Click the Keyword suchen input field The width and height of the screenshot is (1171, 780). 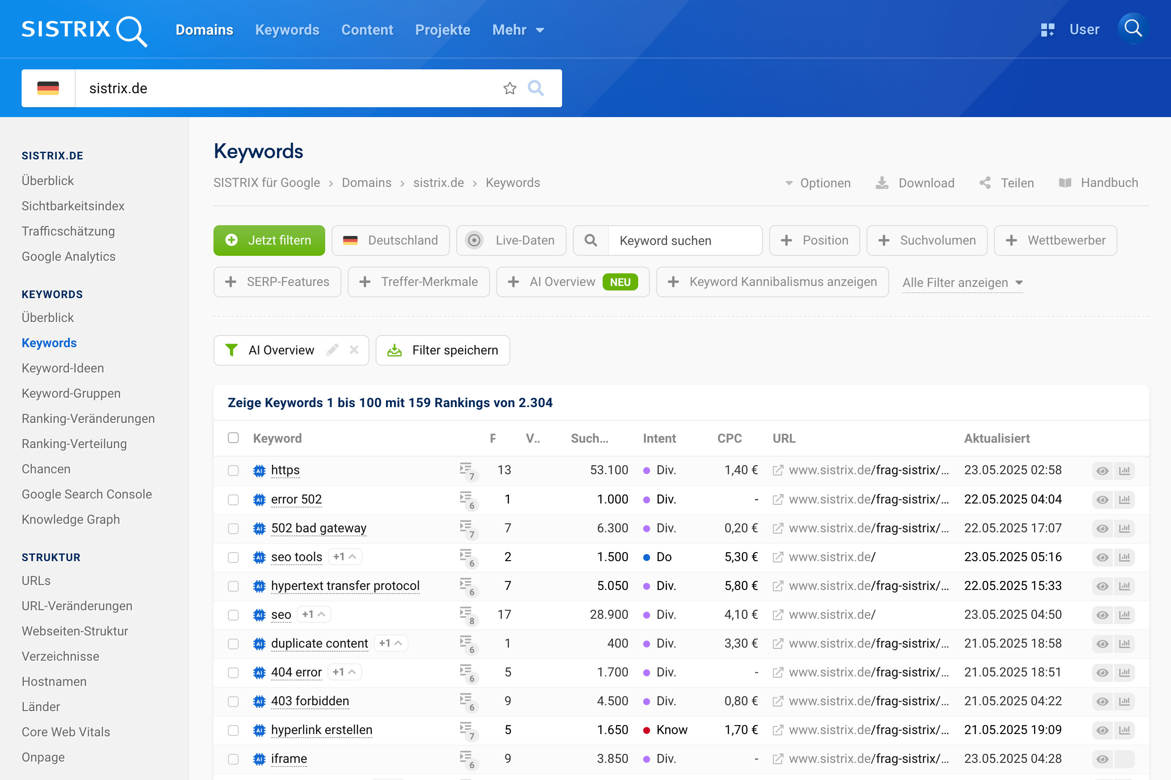point(684,240)
